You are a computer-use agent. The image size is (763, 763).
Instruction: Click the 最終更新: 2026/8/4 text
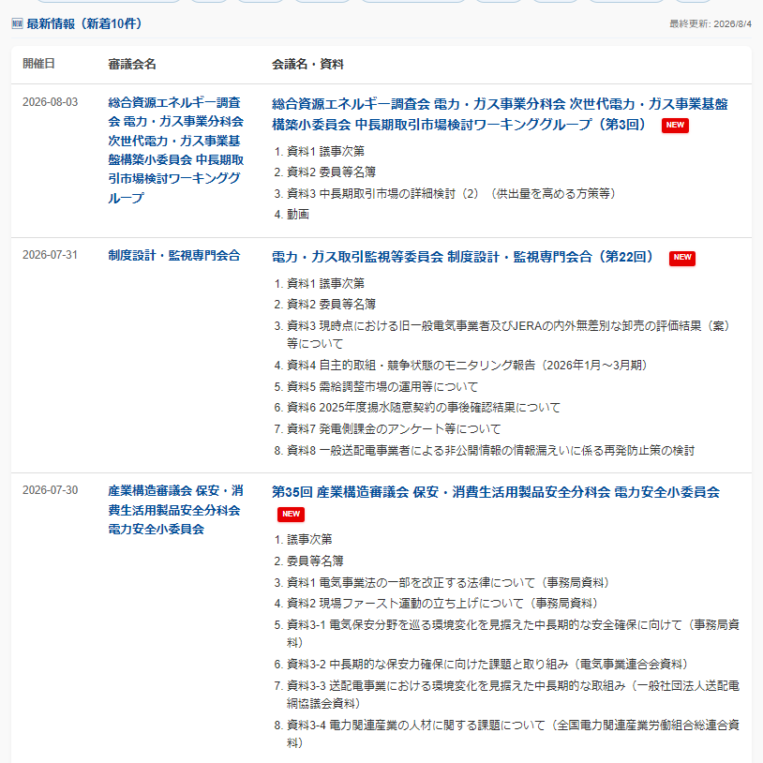tap(711, 23)
